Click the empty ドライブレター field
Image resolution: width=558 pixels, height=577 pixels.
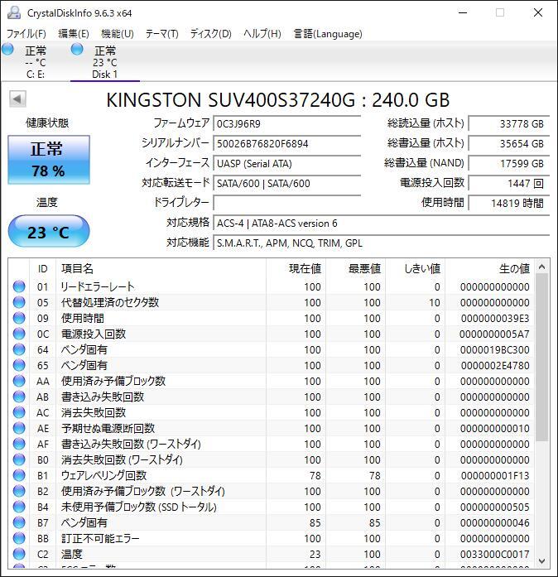point(286,203)
